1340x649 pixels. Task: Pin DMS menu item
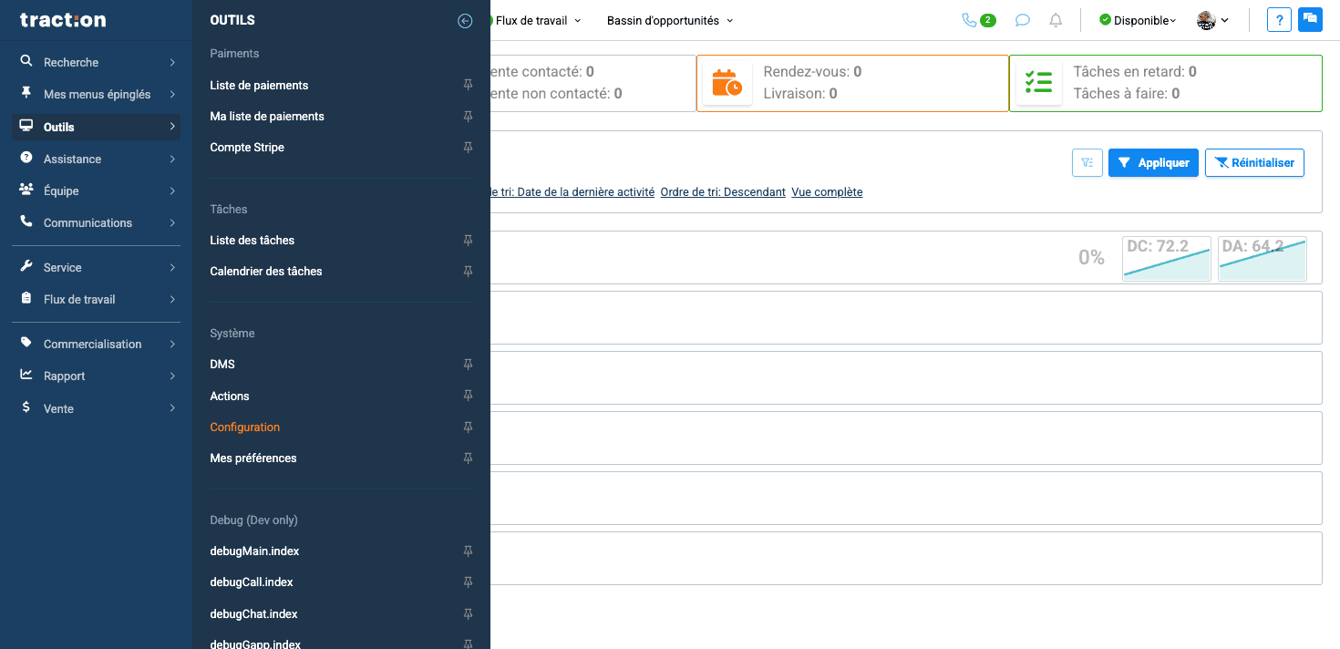click(x=468, y=364)
